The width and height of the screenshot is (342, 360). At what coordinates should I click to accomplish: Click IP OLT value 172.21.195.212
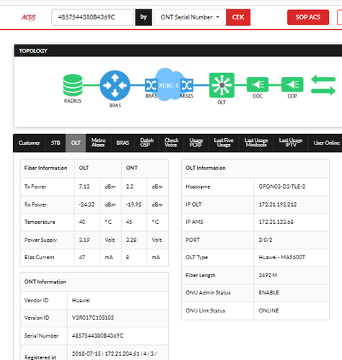pyautogui.click(x=278, y=204)
